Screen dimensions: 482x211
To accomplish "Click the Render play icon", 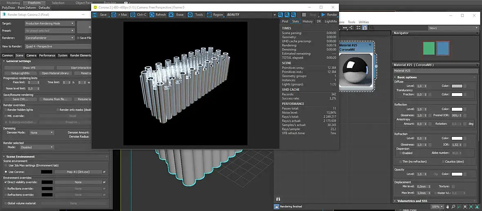I will click(324, 15).
